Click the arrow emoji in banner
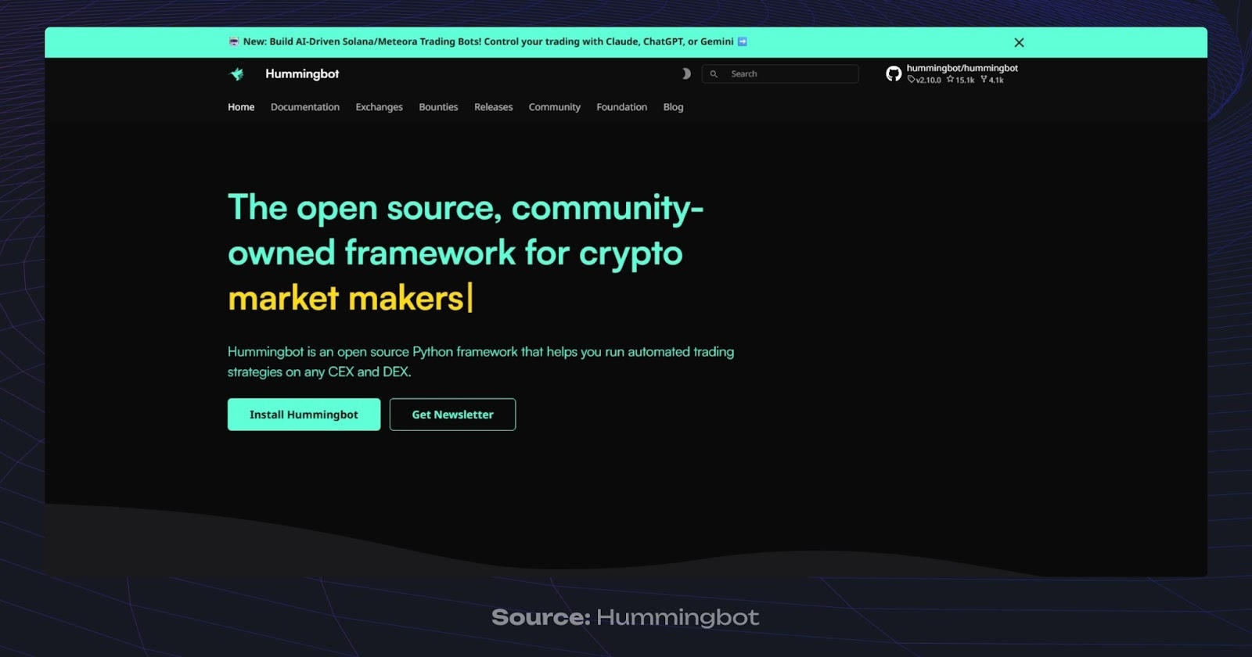 (743, 41)
